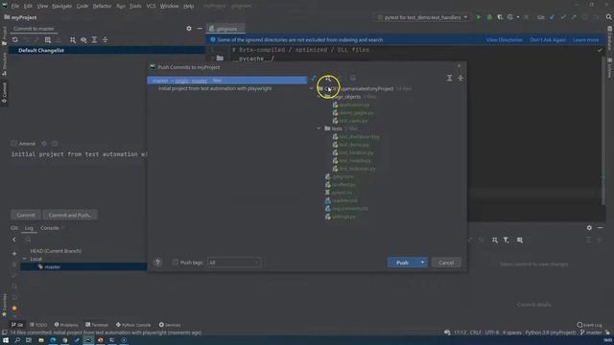Switch to the Console tab in Git panel
Screen dimensions: 614x345
[50, 228]
